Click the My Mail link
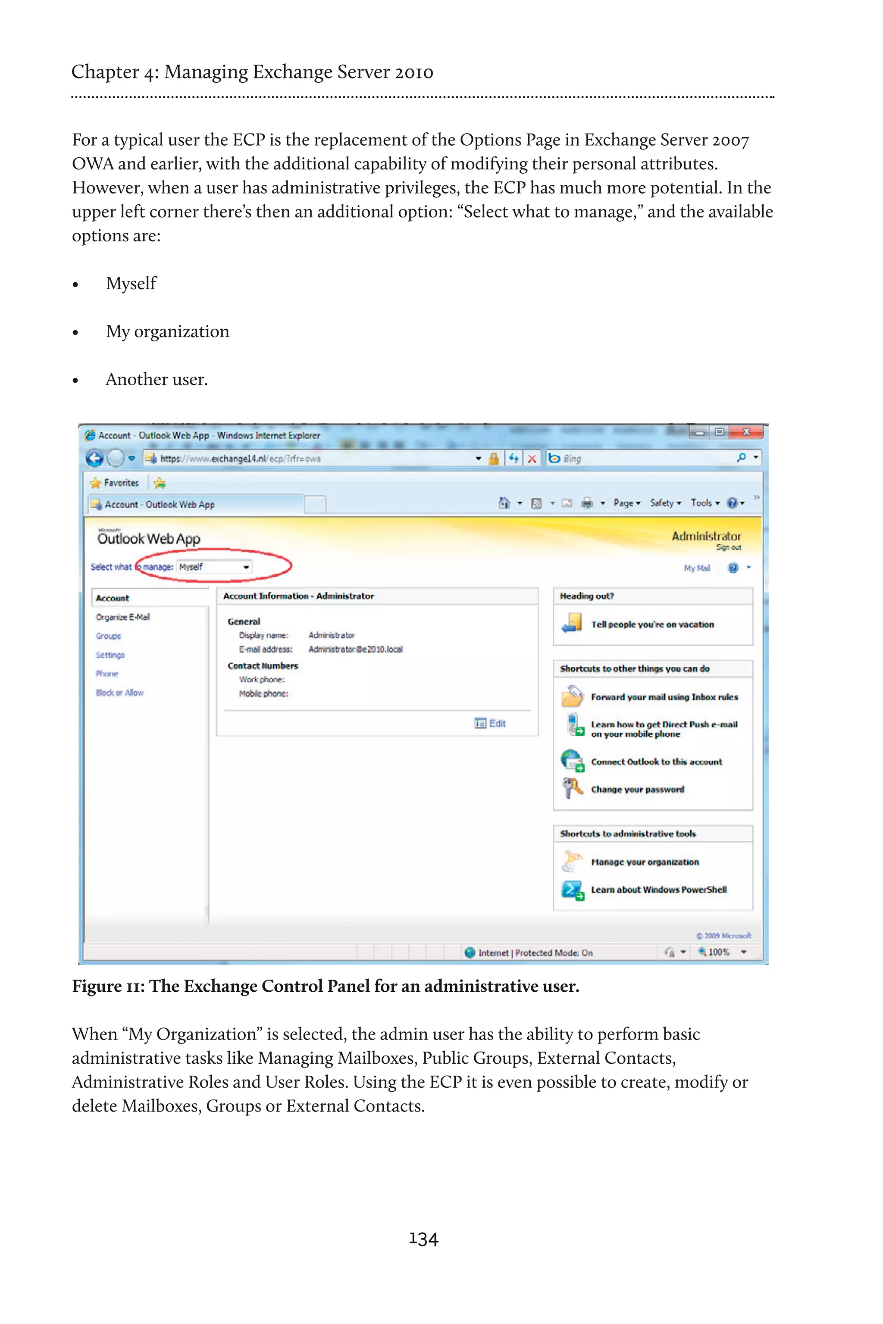The width and height of the screenshot is (883, 1324). pyautogui.click(x=697, y=568)
